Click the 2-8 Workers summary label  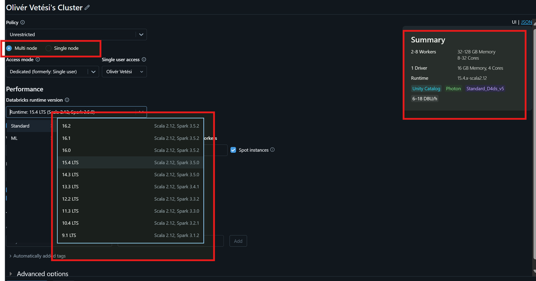click(x=423, y=52)
